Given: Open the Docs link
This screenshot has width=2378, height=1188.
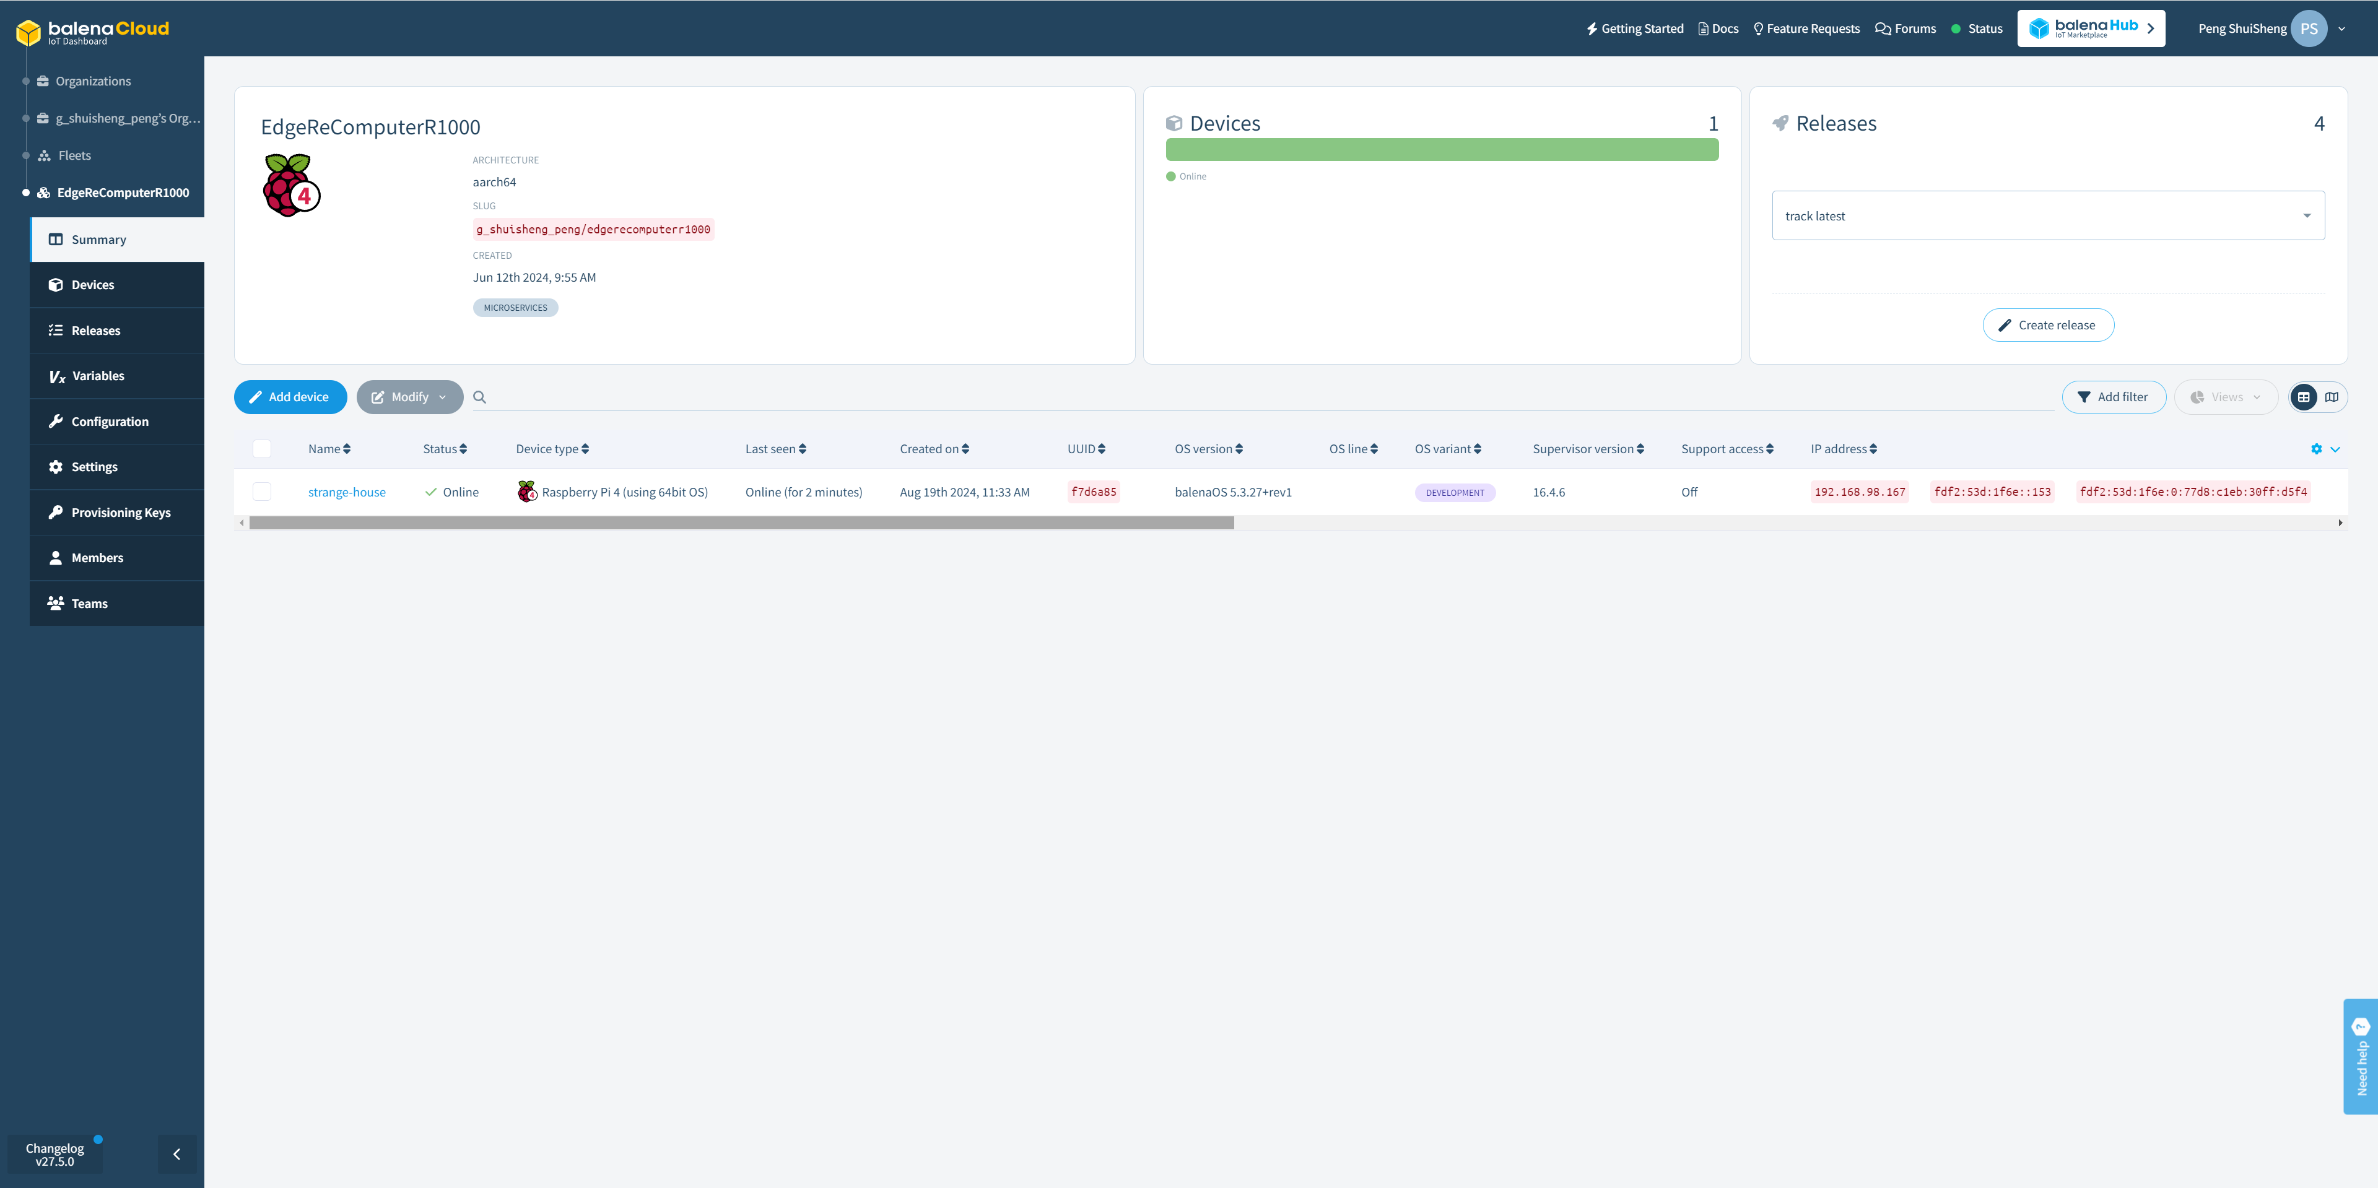Looking at the screenshot, I should tap(1718, 28).
